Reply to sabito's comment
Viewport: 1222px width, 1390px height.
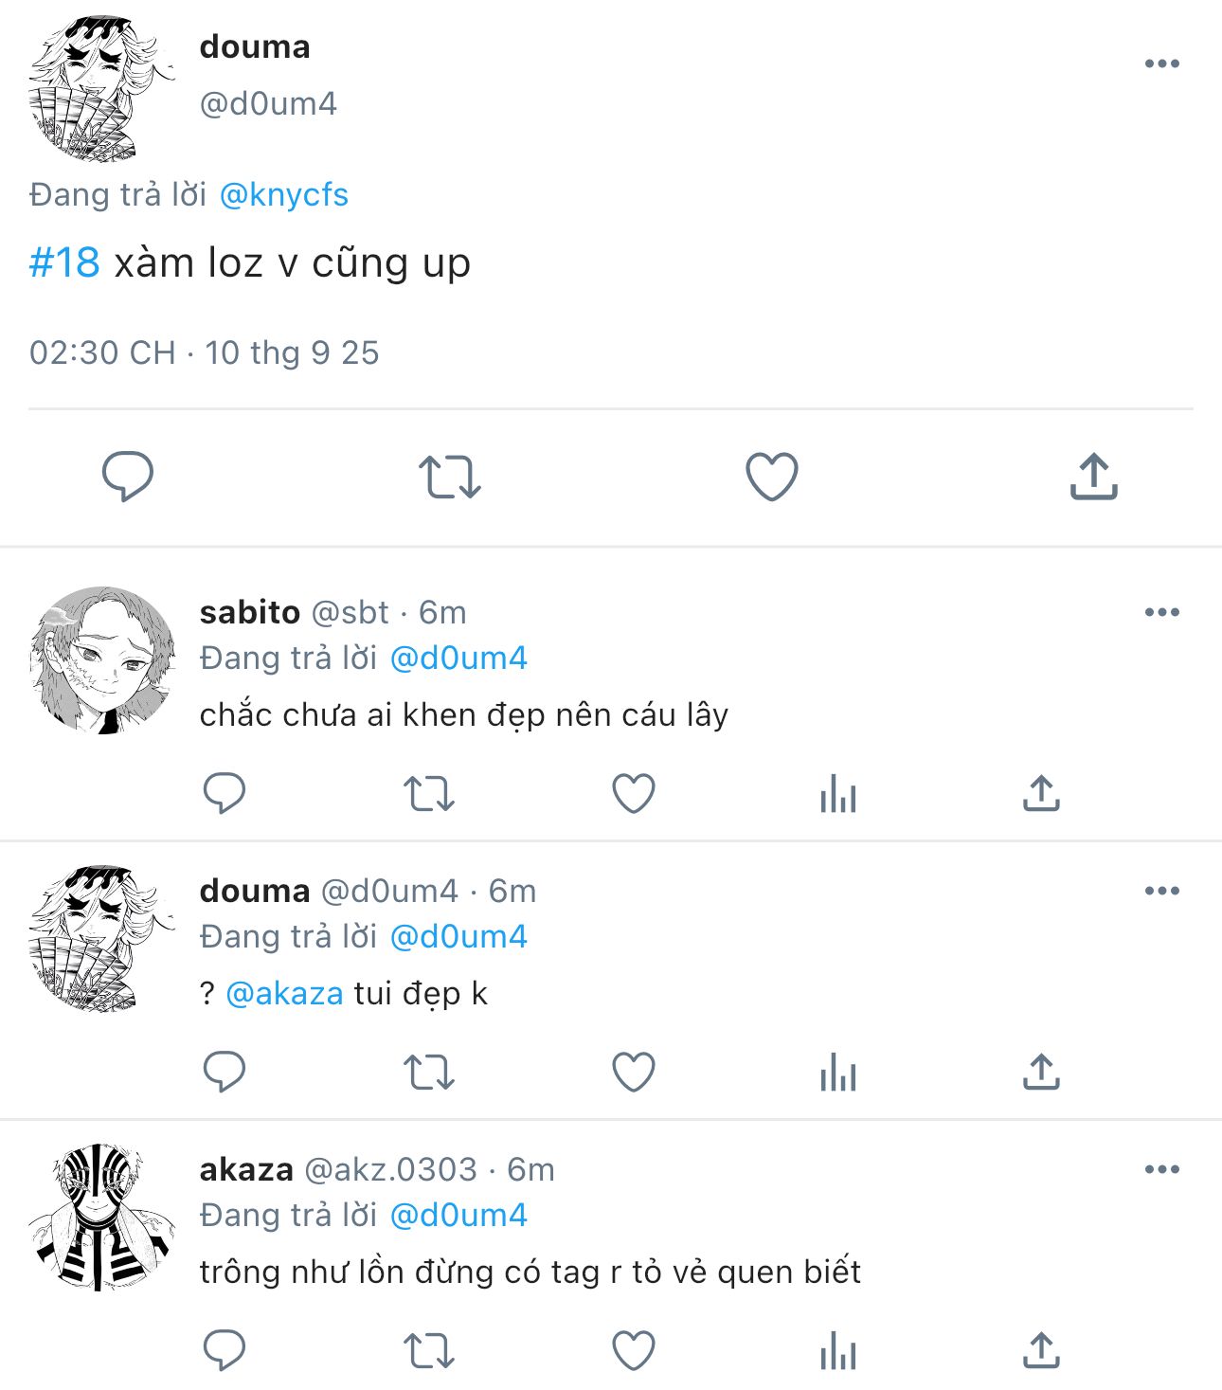point(225,793)
